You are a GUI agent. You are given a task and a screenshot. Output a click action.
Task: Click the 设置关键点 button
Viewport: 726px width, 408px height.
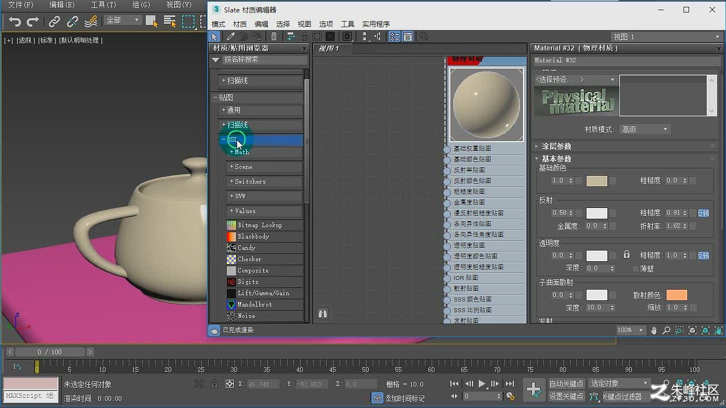pyautogui.click(x=566, y=396)
